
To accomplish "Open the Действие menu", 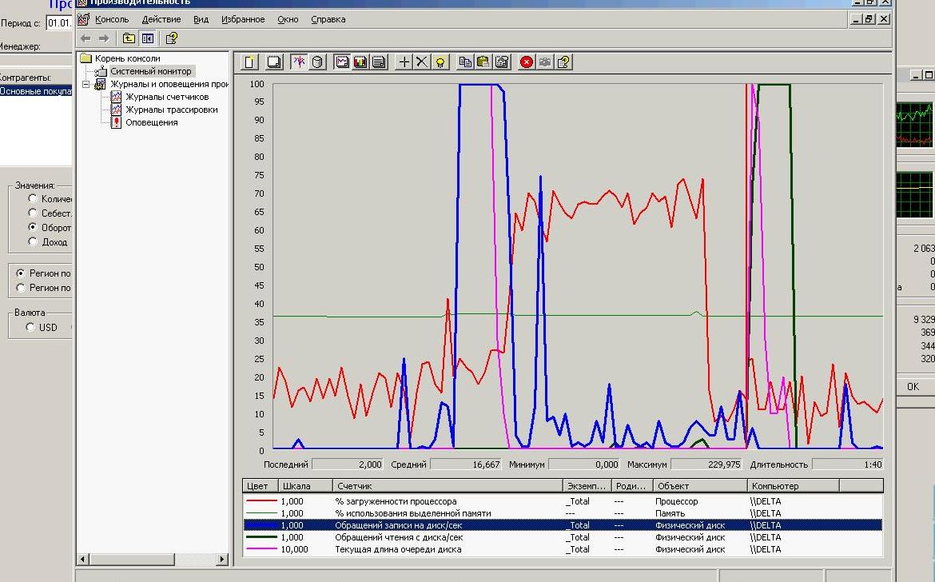I will (x=161, y=19).
